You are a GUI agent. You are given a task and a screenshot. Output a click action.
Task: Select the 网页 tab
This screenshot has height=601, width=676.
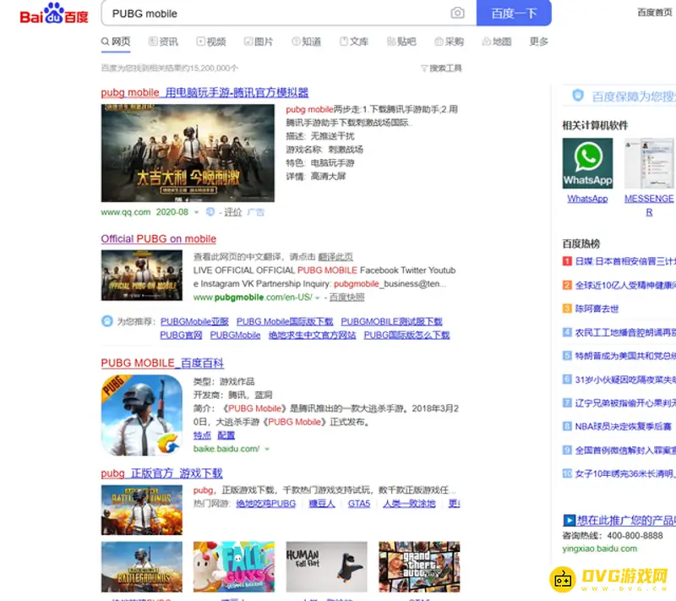click(116, 41)
